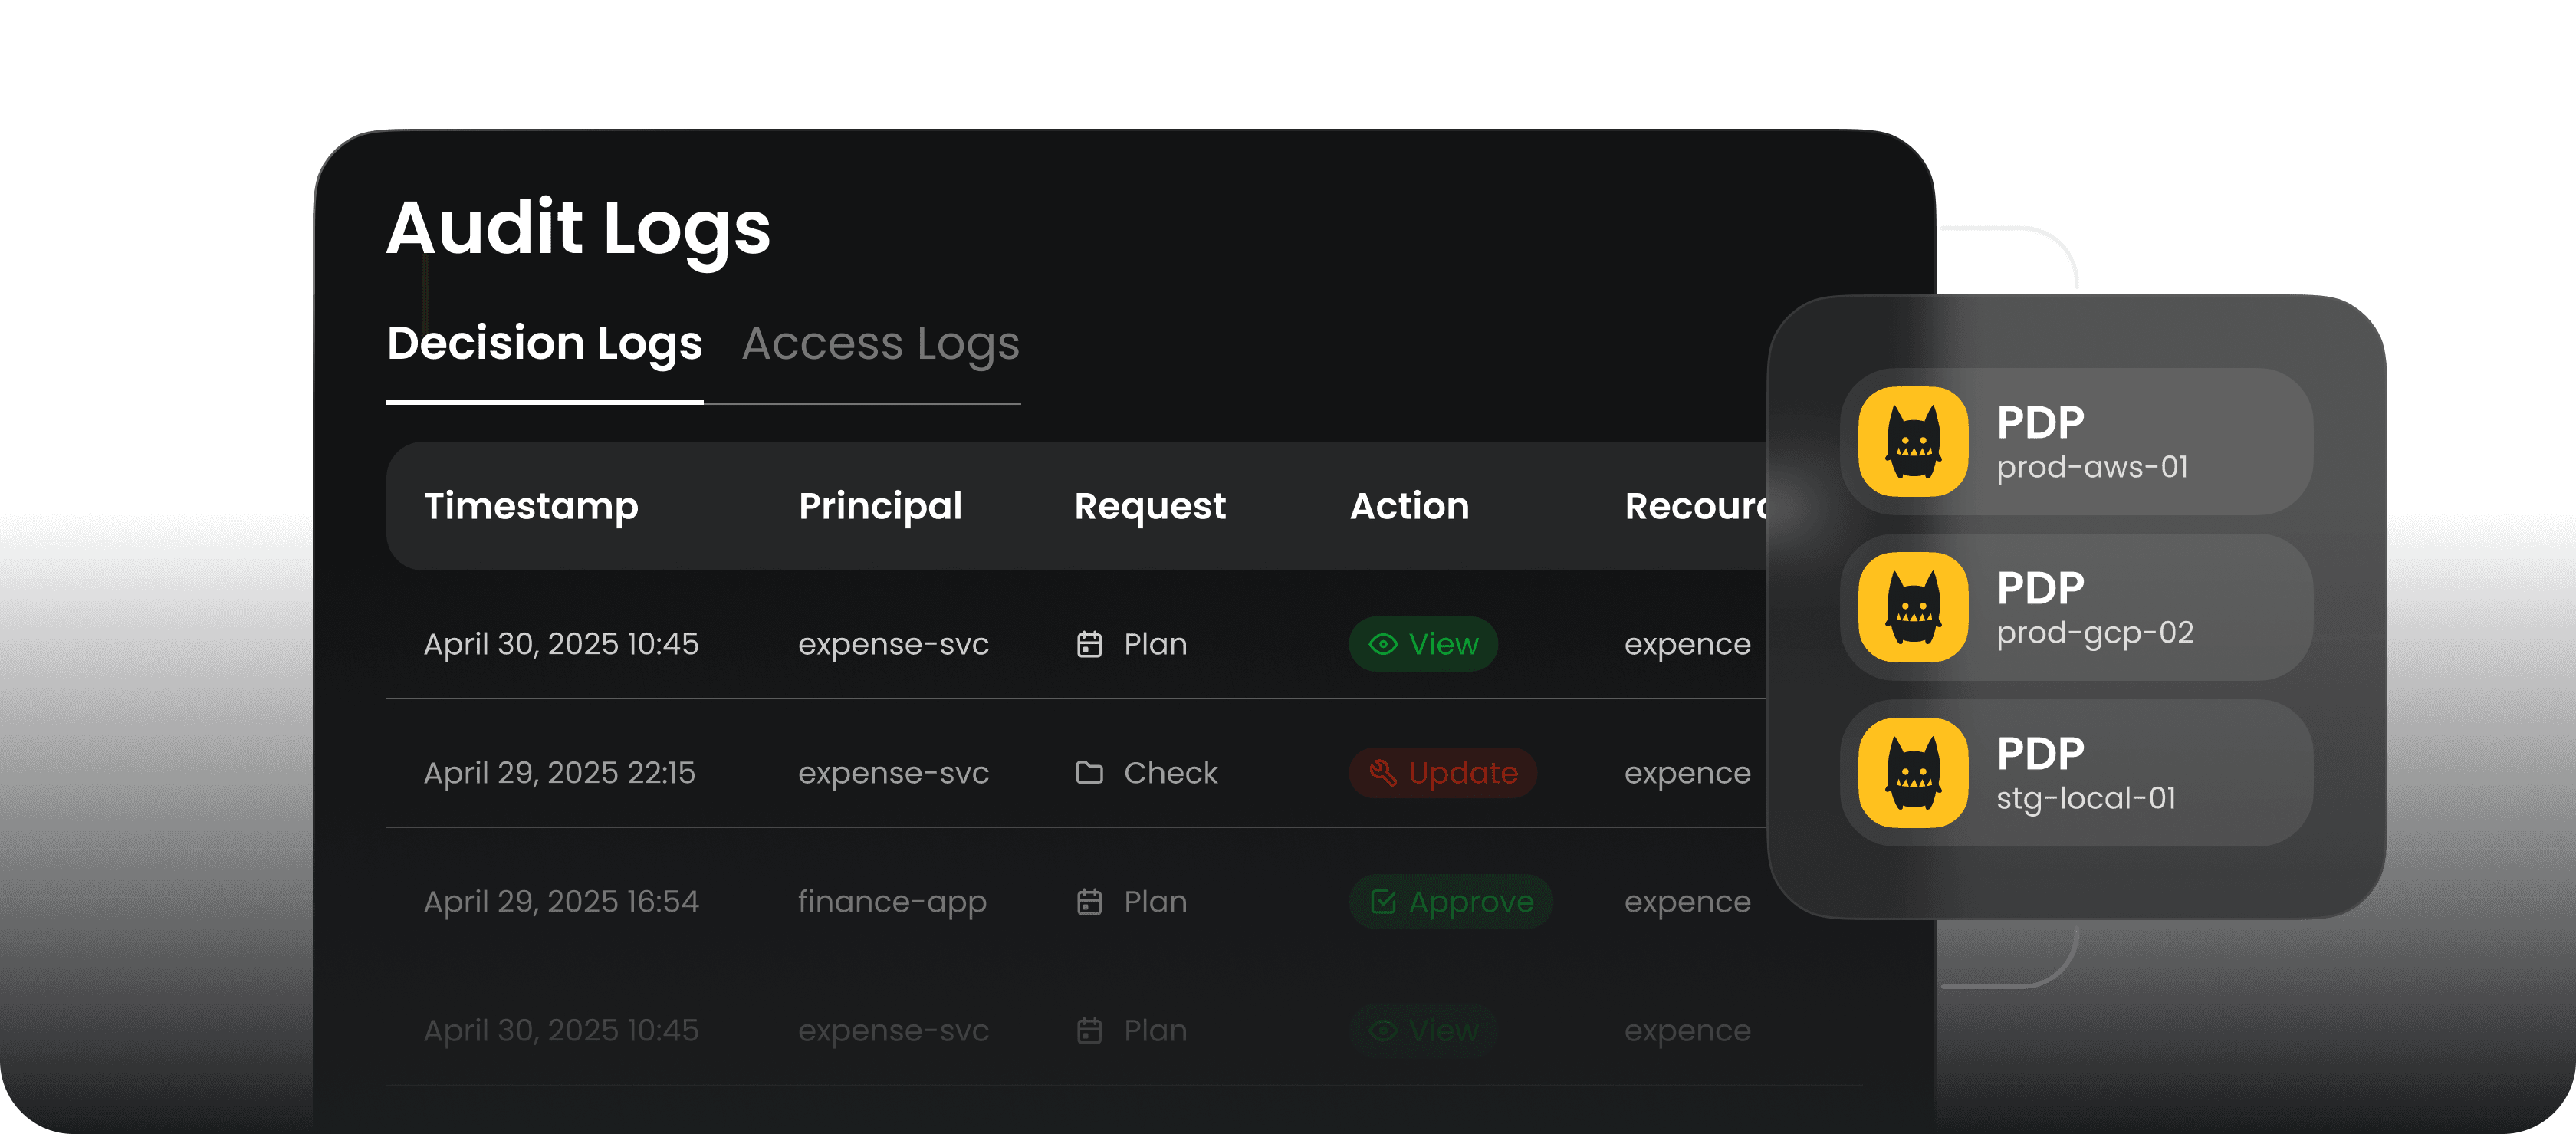
Task: Click the folder icon beside Check request
Action: pos(1091,772)
